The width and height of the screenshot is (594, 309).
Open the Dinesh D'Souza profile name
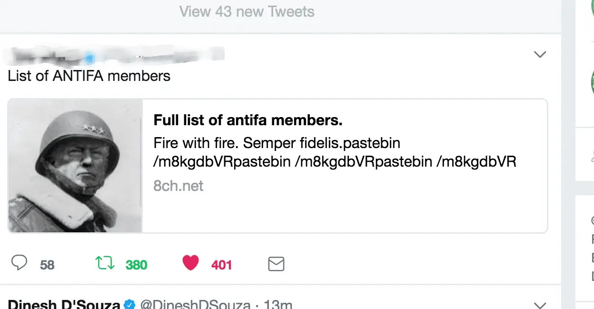click(64, 304)
